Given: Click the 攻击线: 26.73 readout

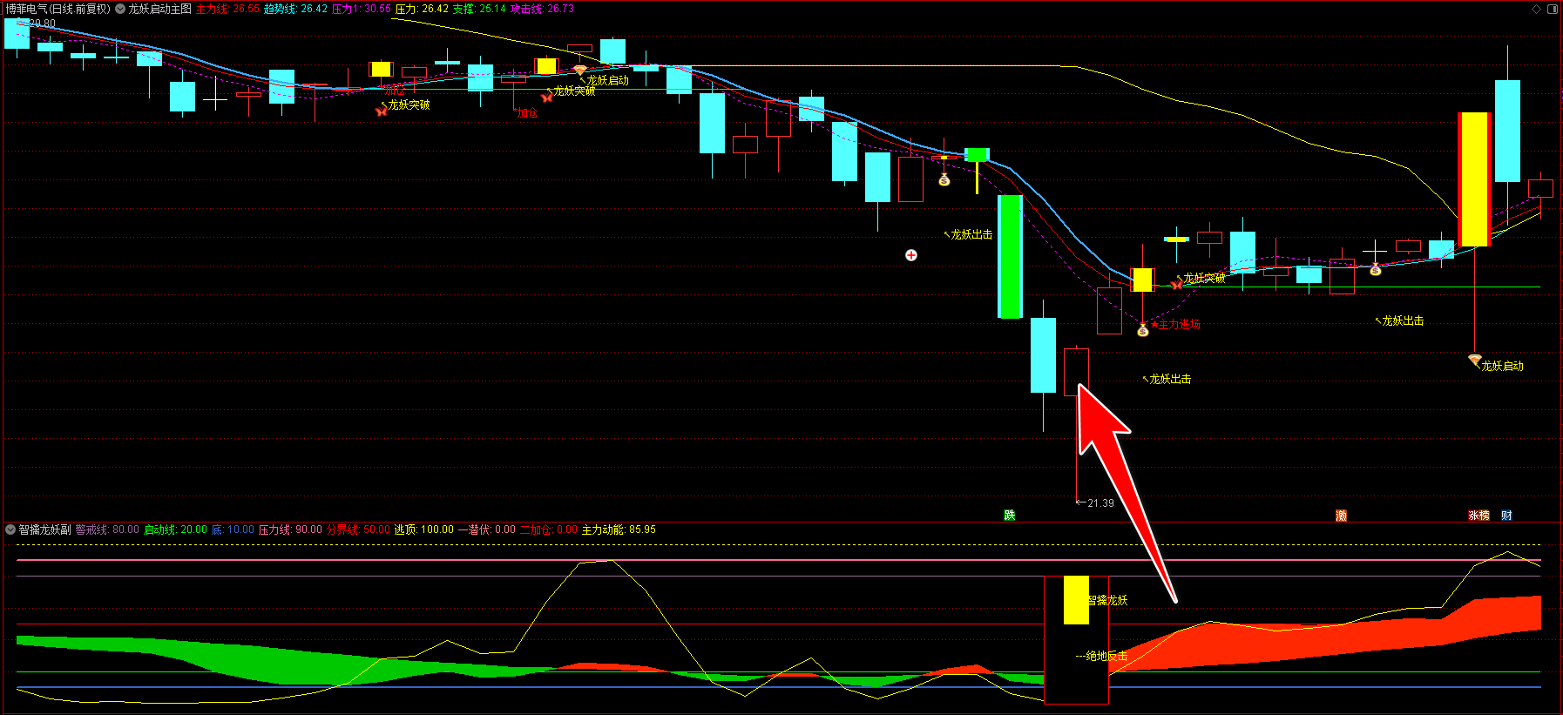Looking at the screenshot, I should pos(542,9).
